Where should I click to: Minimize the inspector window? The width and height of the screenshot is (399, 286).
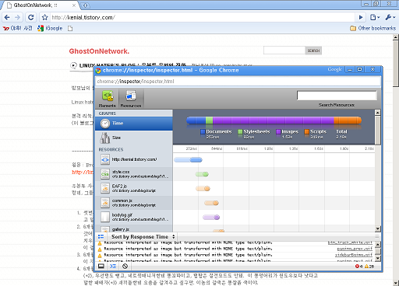(350, 70)
